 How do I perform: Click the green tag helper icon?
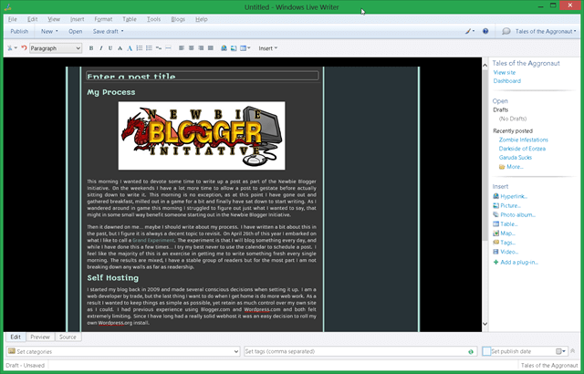coord(471,352)
